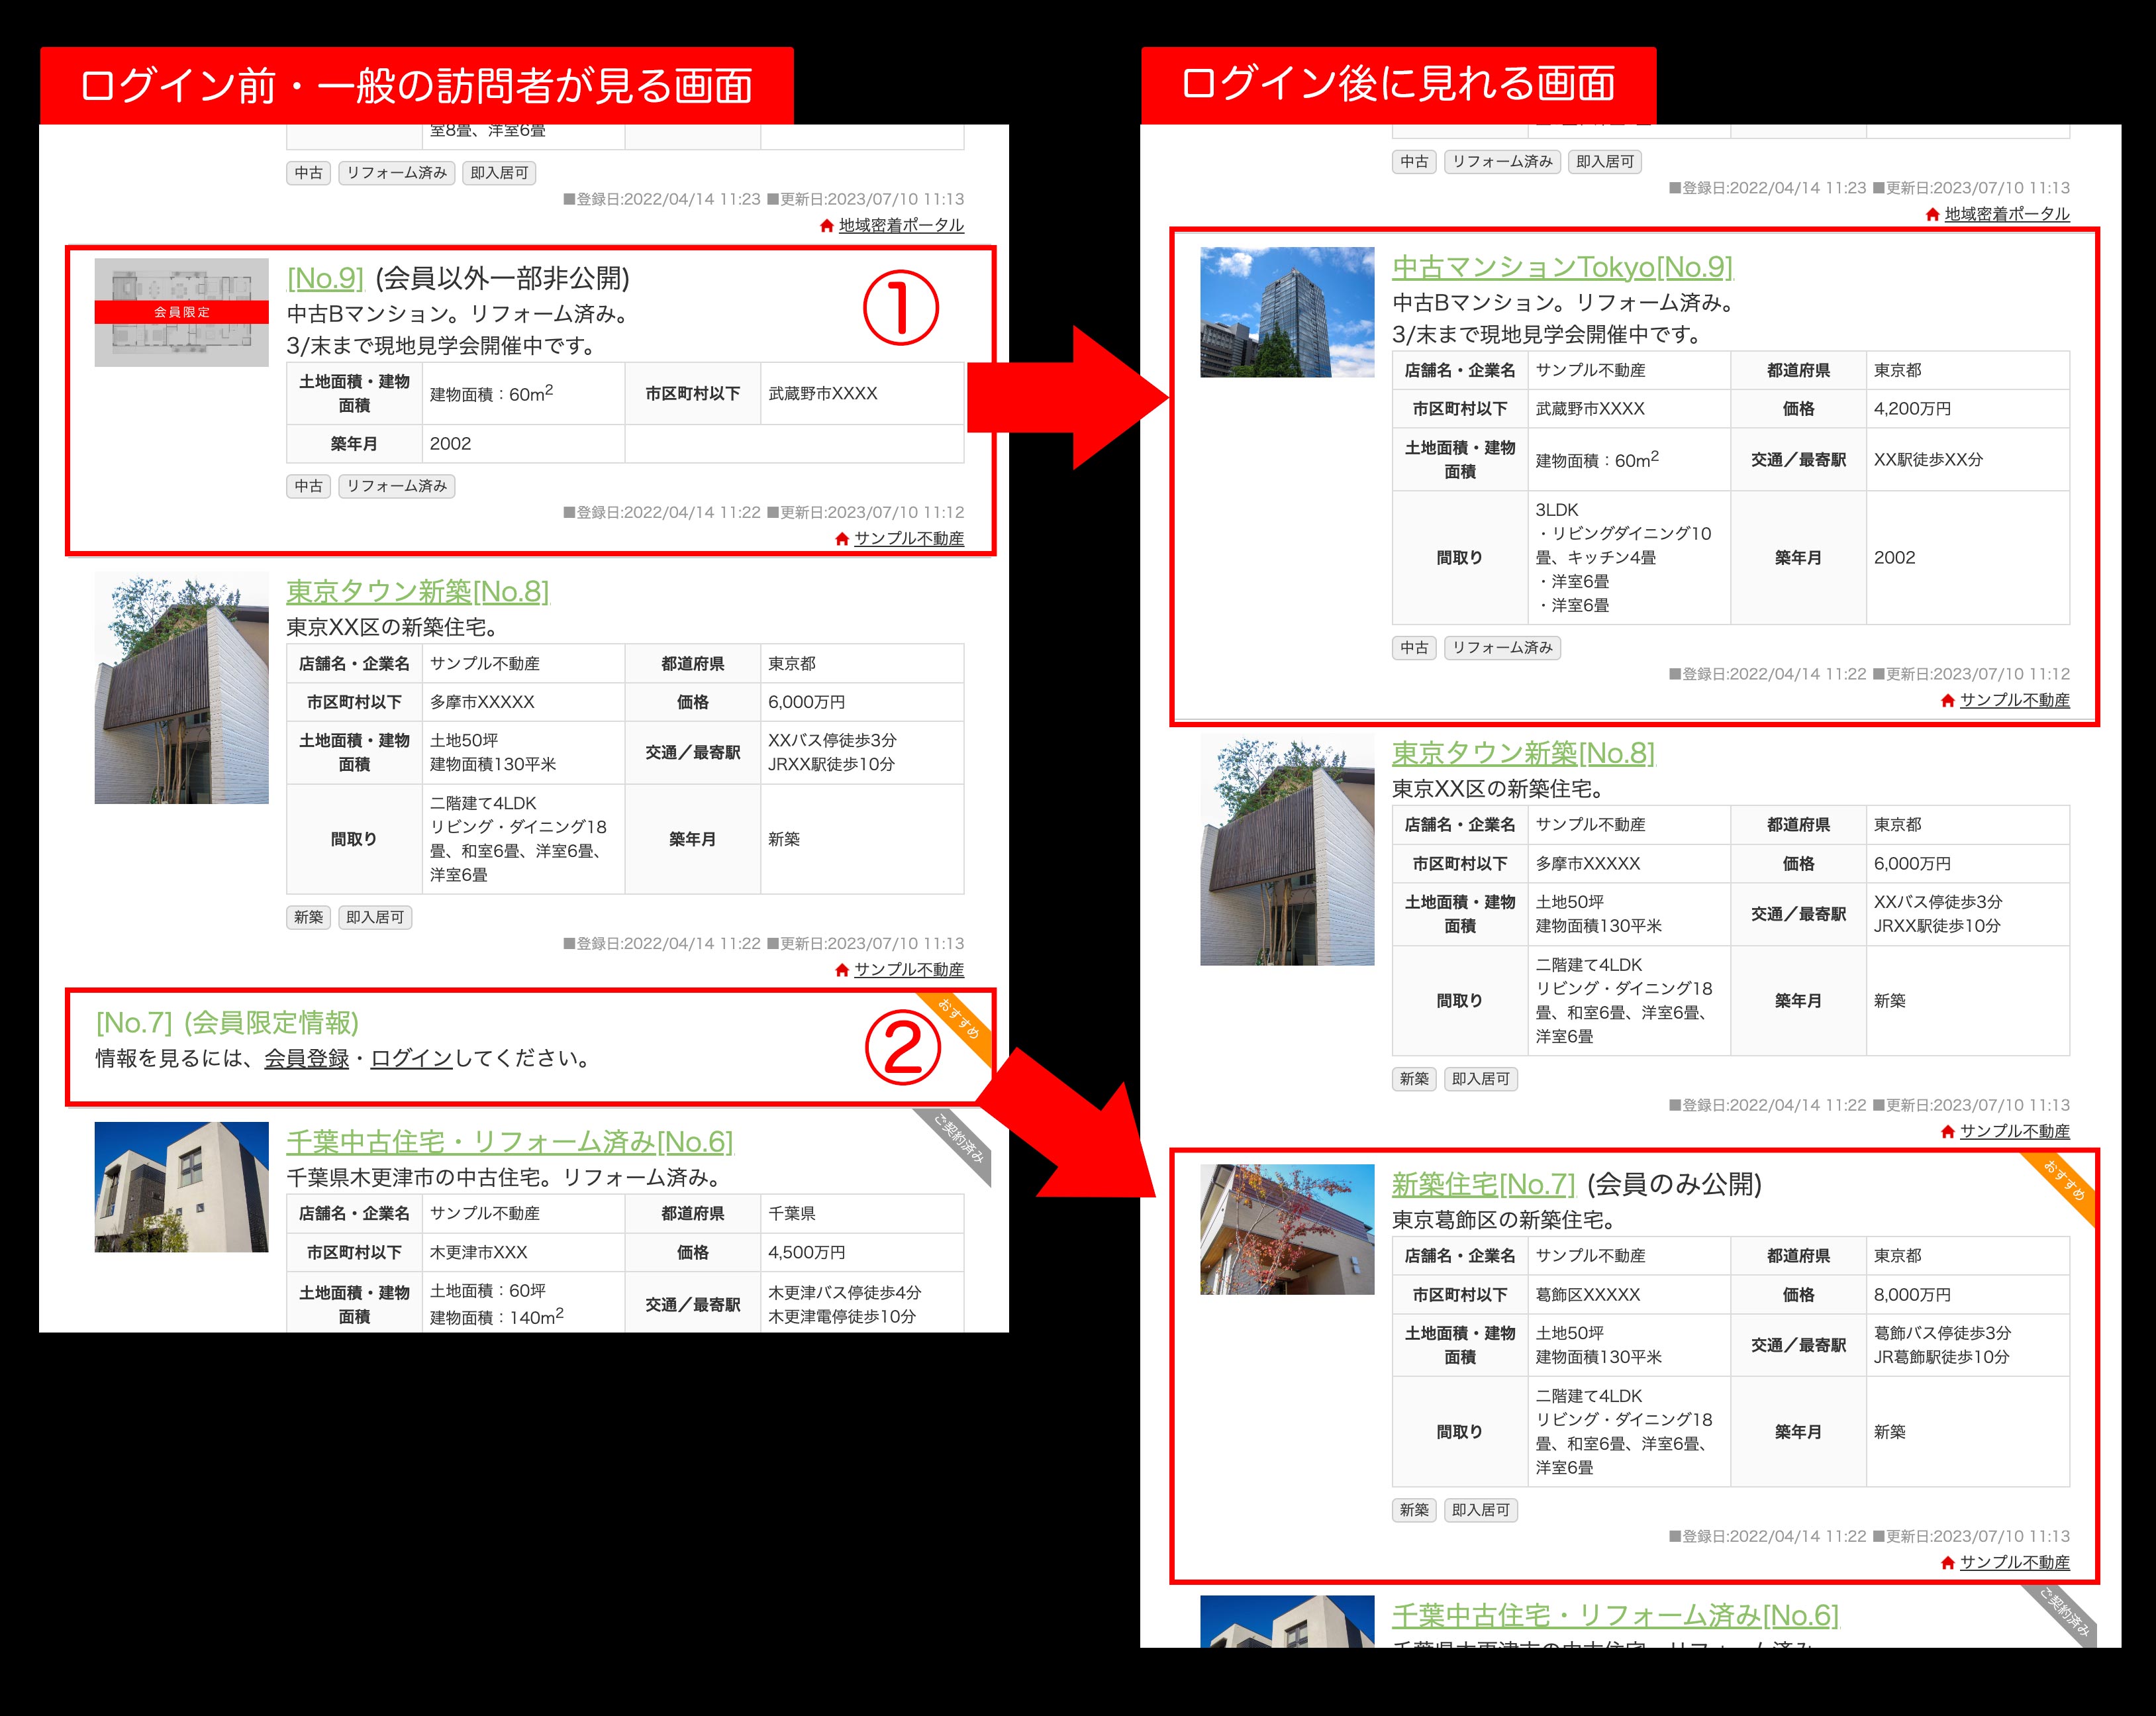Click 即入居可 tag under post-login 東京タウン新築[No.8]

point(1481,1079)
